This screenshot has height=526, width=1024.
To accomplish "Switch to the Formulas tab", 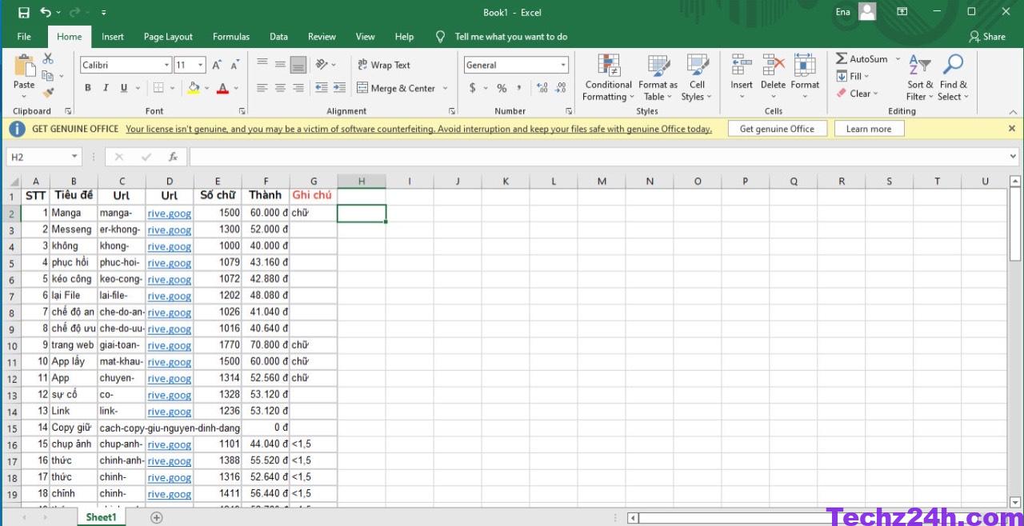I will [231, 37].
